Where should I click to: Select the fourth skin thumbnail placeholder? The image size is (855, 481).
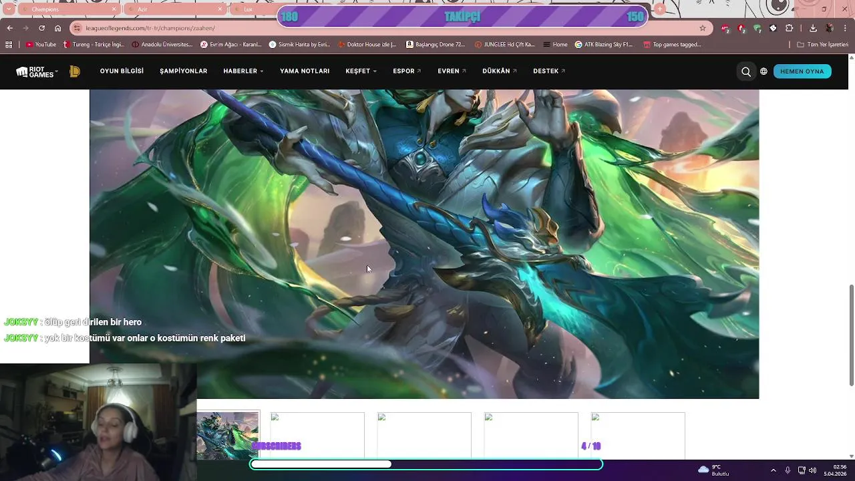point(531,436)
